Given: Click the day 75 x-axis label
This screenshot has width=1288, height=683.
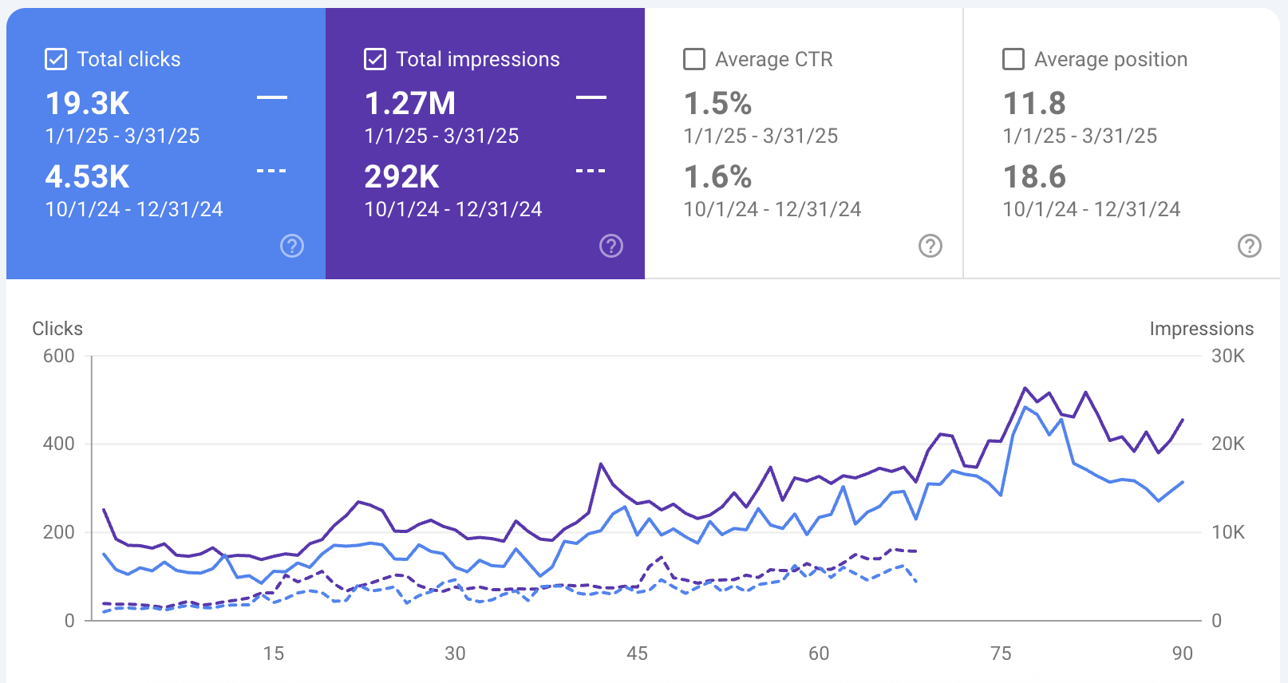Looking at the screenshot, I should 1001,653.
